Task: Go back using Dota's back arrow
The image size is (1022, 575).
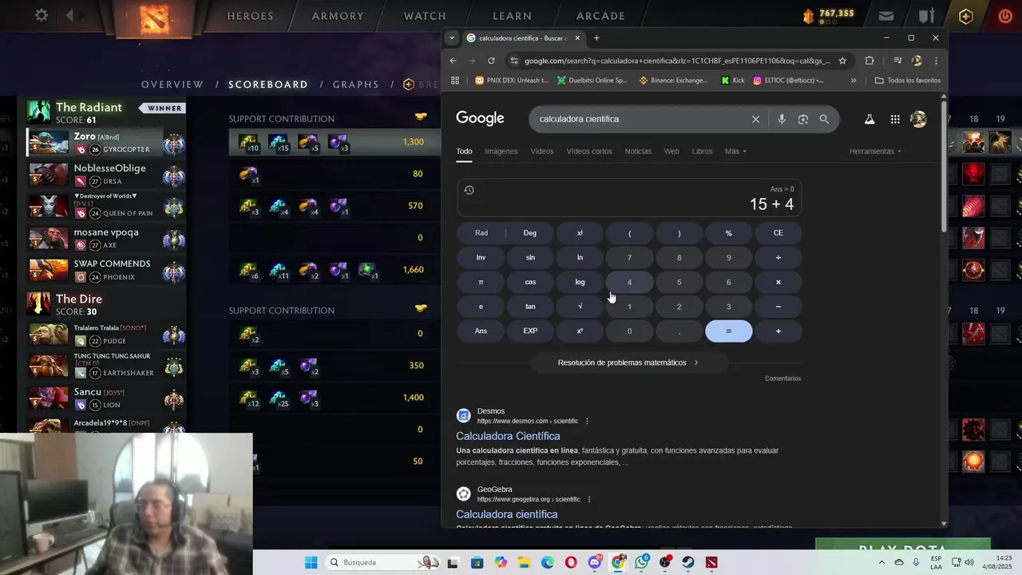Action: [69, 15]
